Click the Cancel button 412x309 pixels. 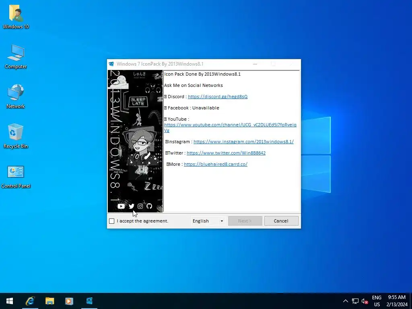coord(281,221)
